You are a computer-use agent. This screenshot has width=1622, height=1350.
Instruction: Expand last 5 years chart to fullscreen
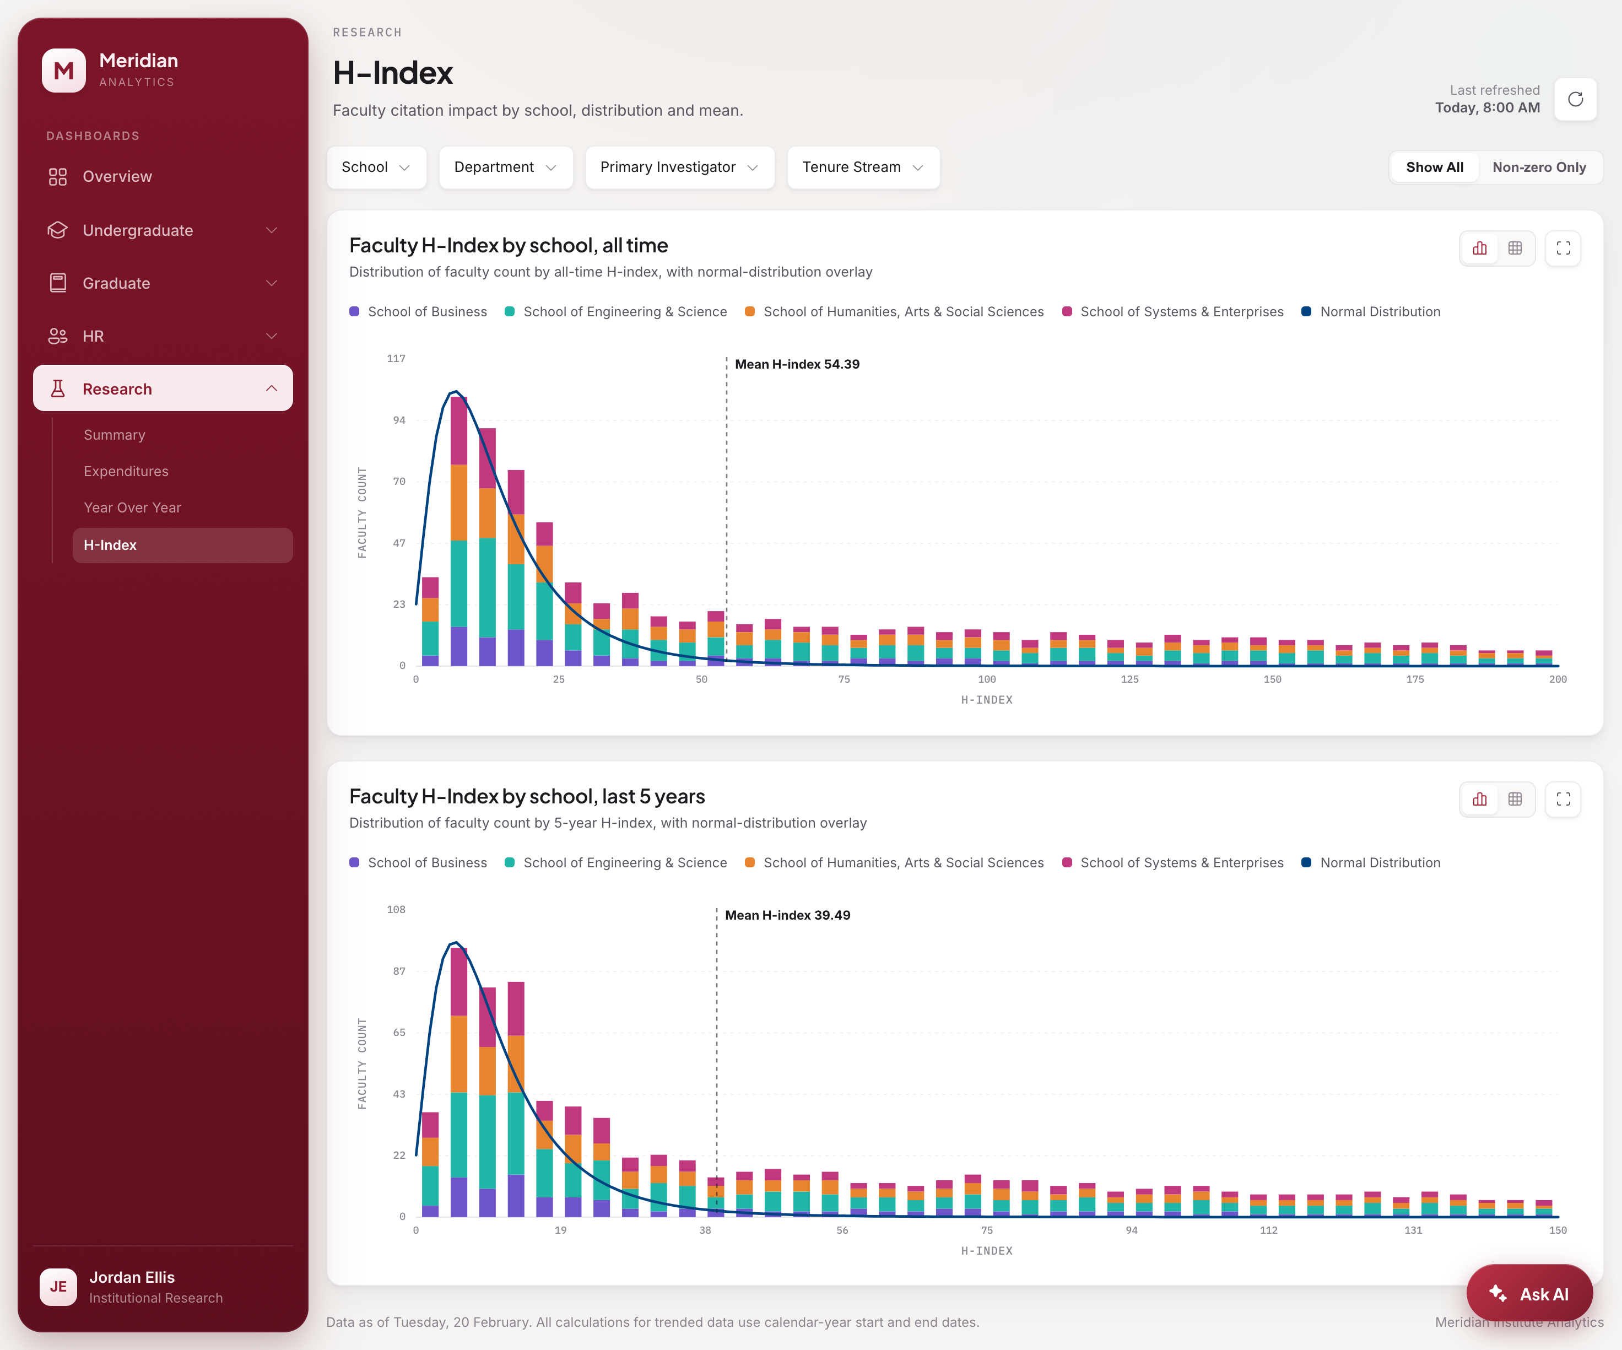click(x=1562, y=800)
